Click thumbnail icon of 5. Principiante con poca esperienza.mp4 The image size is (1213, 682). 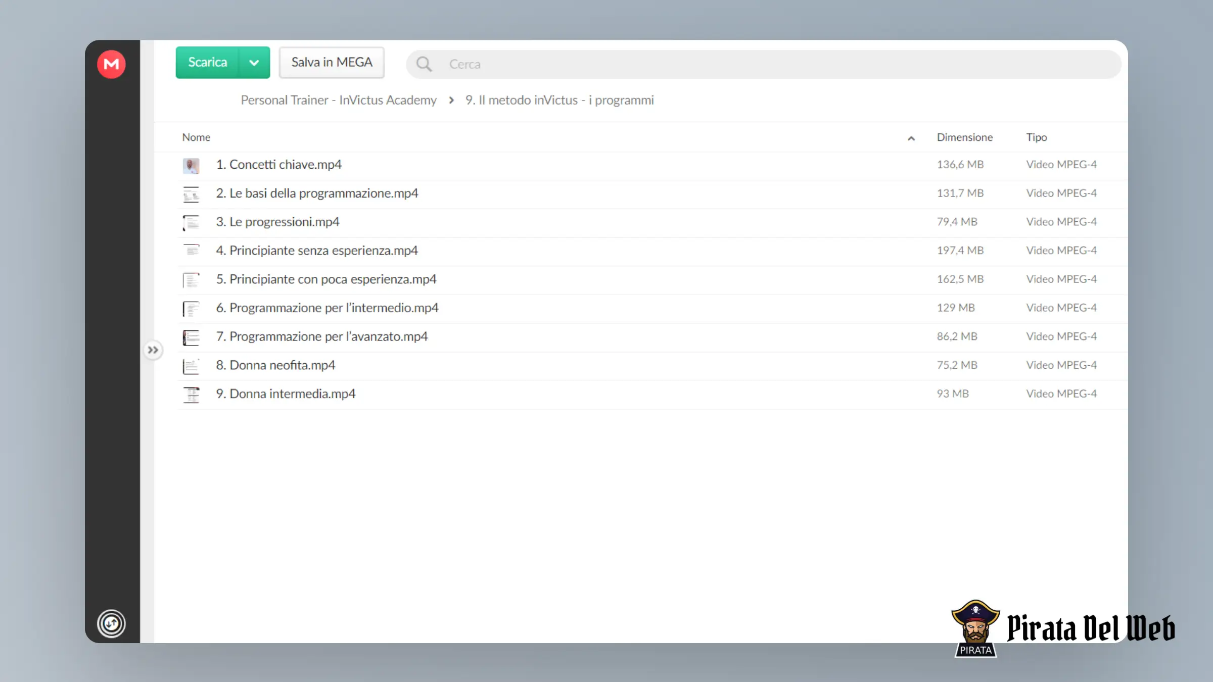click(191, 280)
